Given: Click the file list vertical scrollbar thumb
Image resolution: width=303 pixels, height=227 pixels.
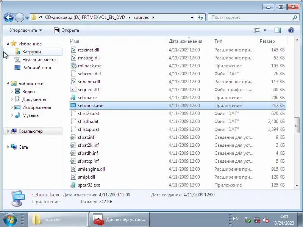Looking at the screenshot, I should point(297,126).
